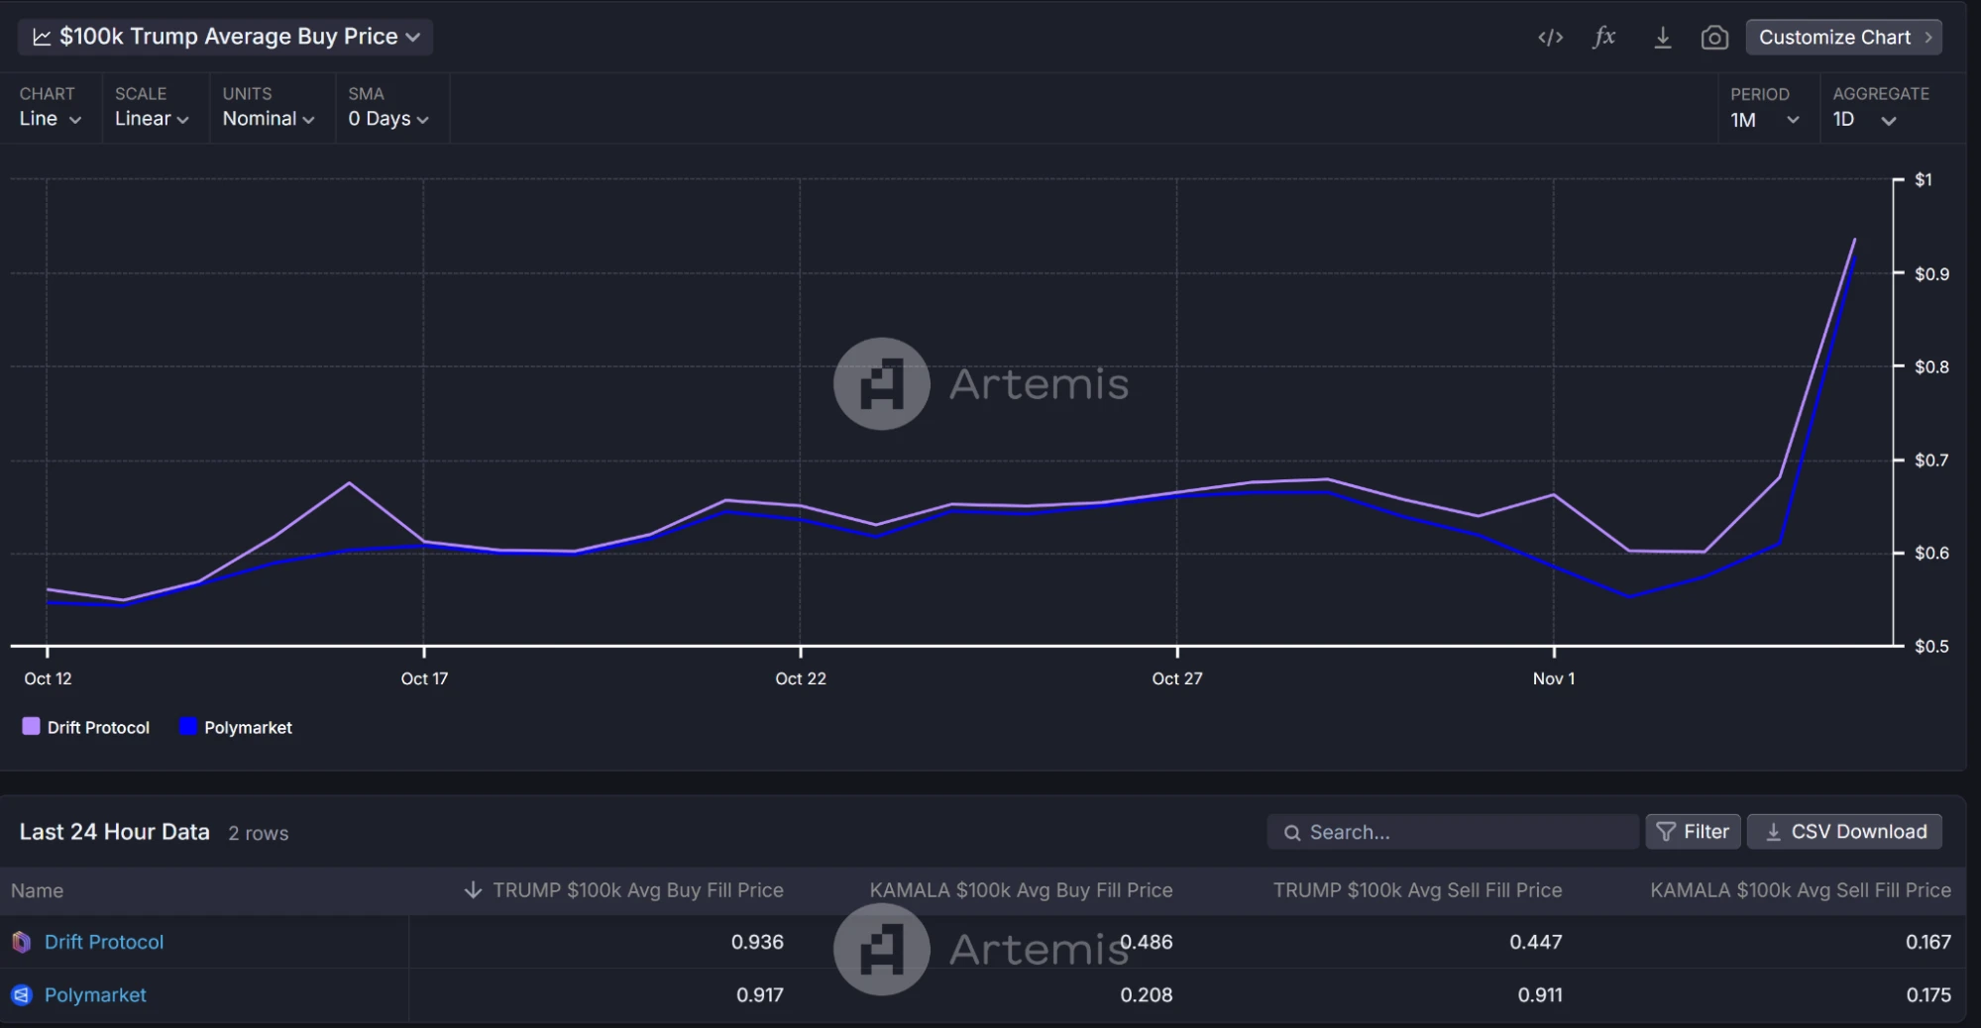Click the $0.7 y-axis label

(x=1931, y=460)
